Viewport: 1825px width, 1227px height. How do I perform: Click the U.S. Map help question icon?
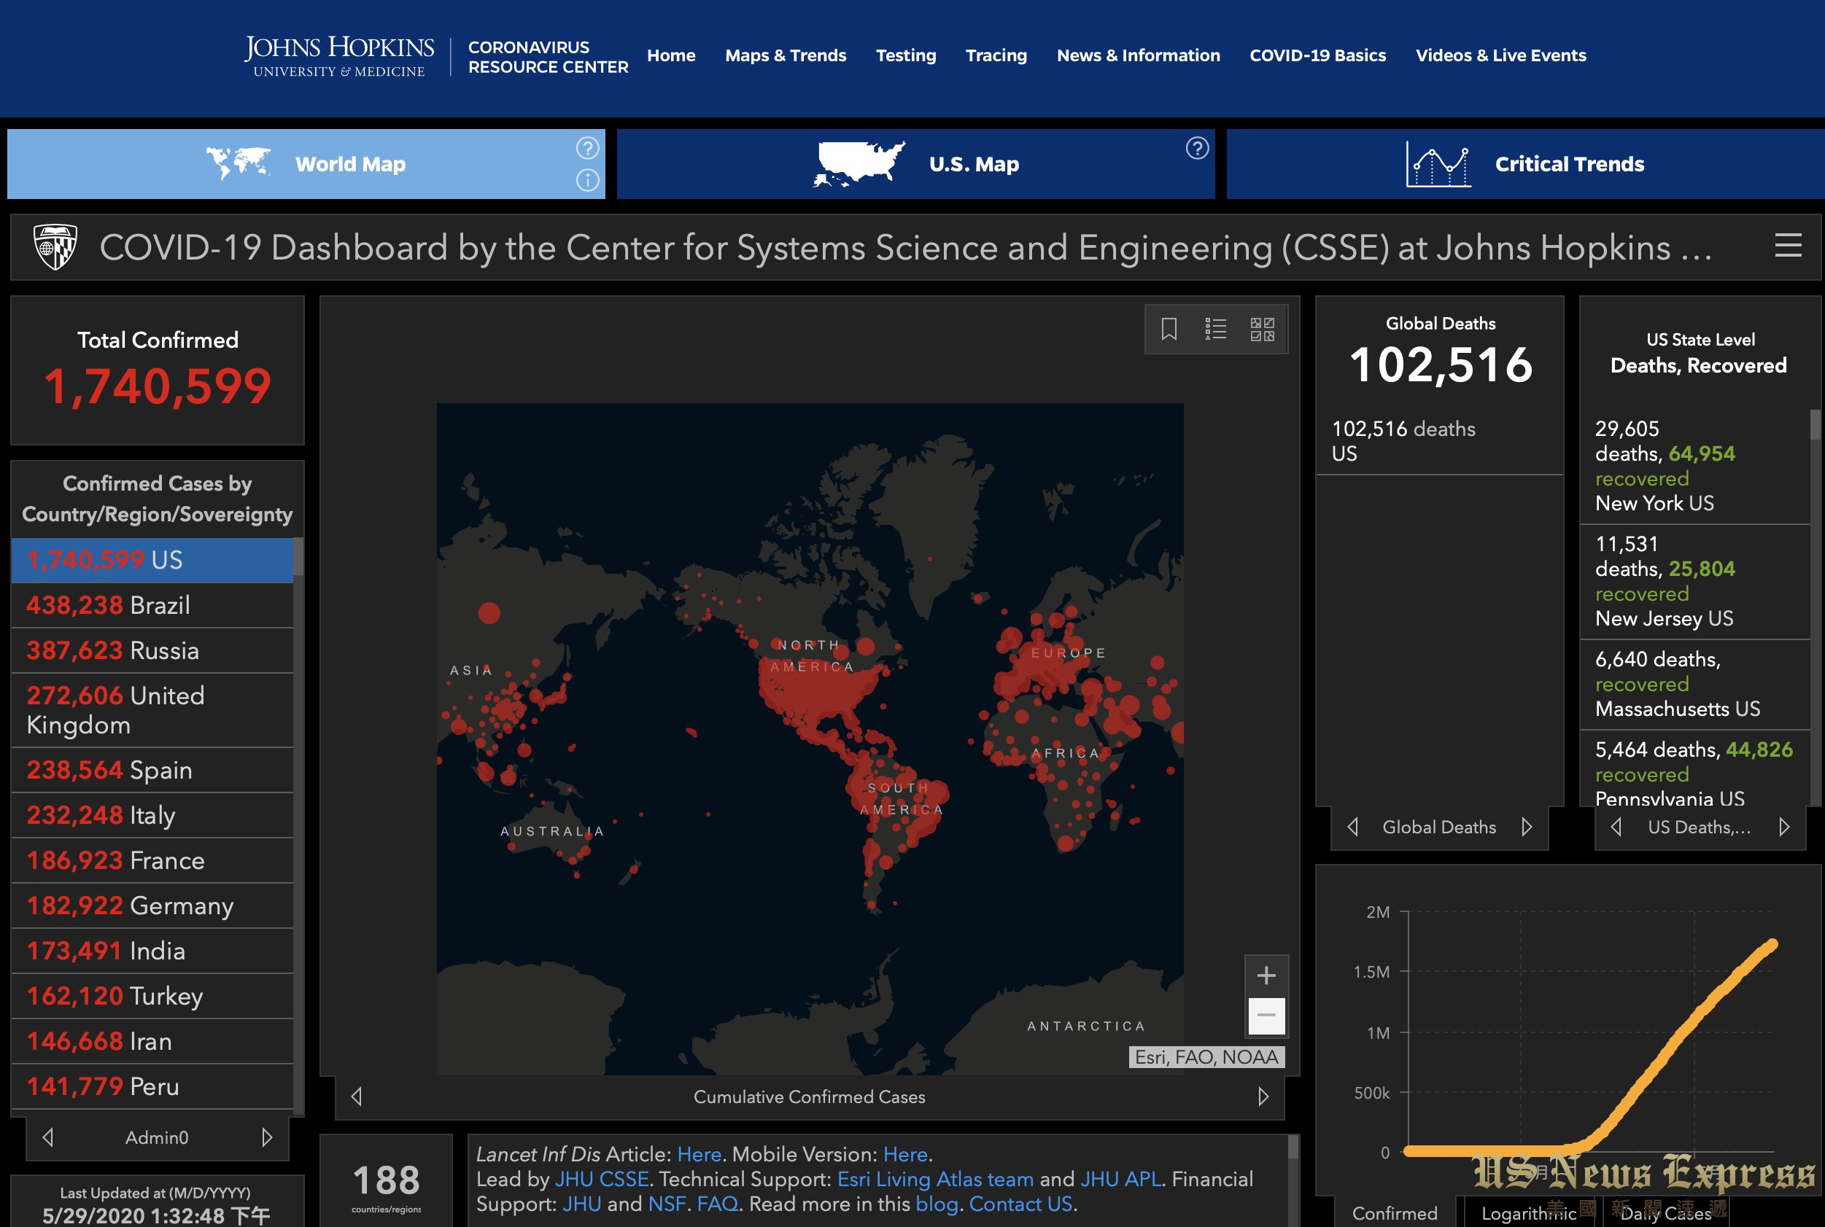point(1197,148)
